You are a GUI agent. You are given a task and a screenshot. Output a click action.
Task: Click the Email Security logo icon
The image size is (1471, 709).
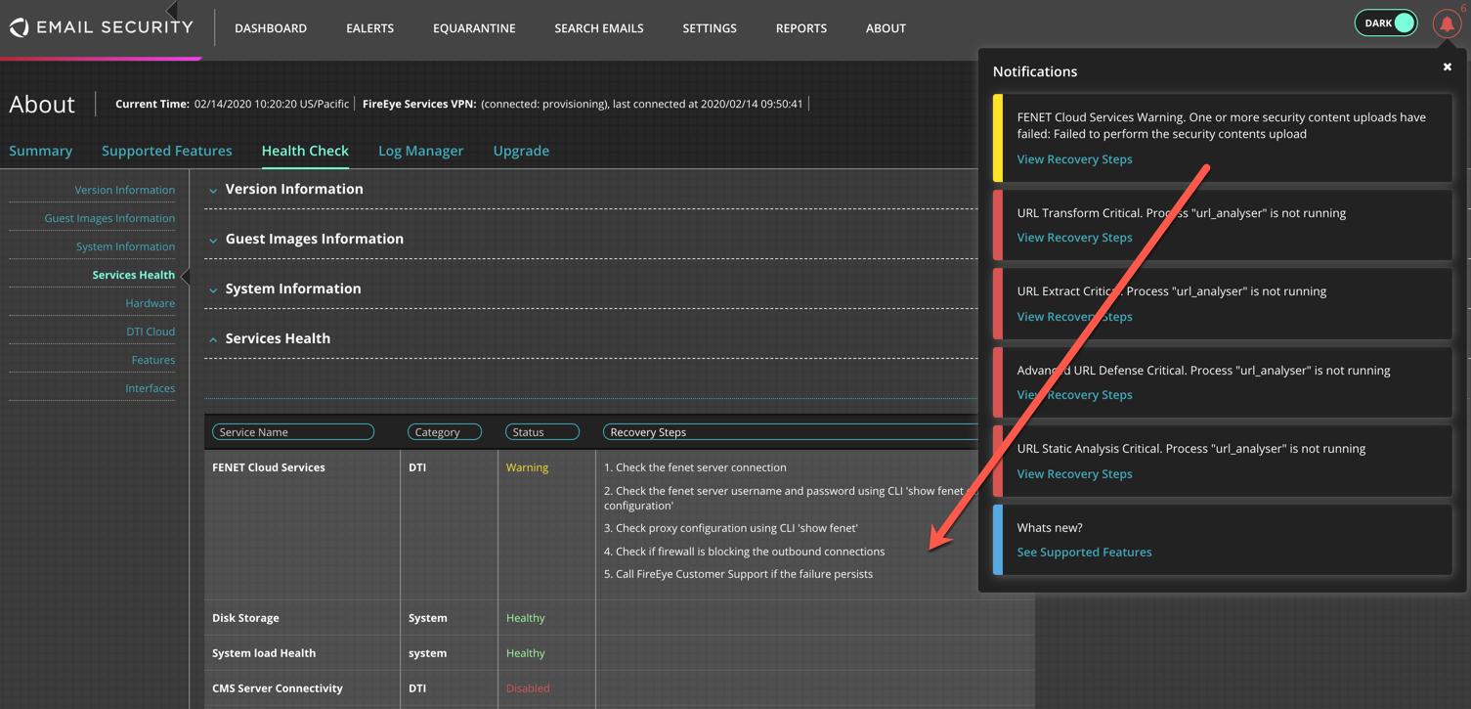click(x=19, y=28)
